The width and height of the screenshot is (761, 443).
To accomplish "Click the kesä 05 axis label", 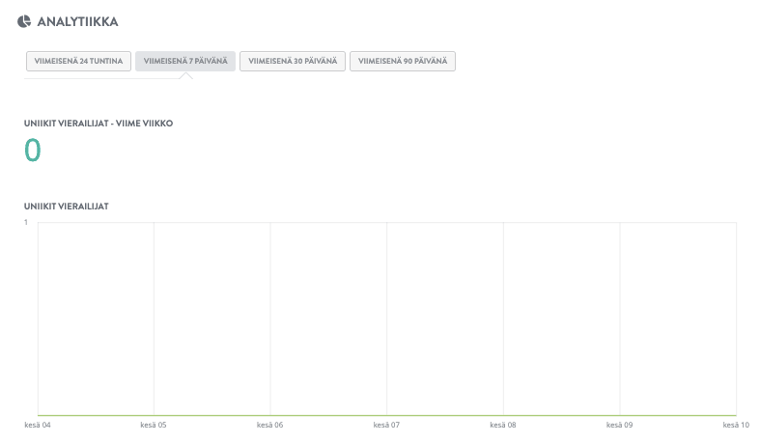I will tap(154, 425).
